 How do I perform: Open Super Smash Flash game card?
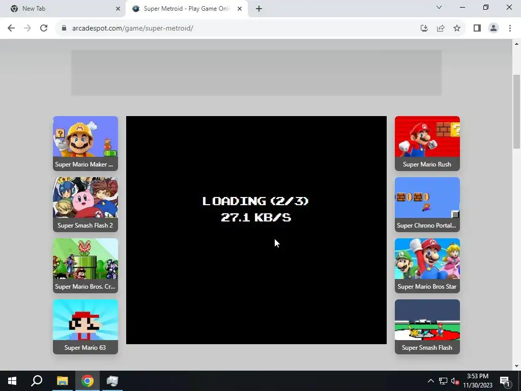pos(427,327)
